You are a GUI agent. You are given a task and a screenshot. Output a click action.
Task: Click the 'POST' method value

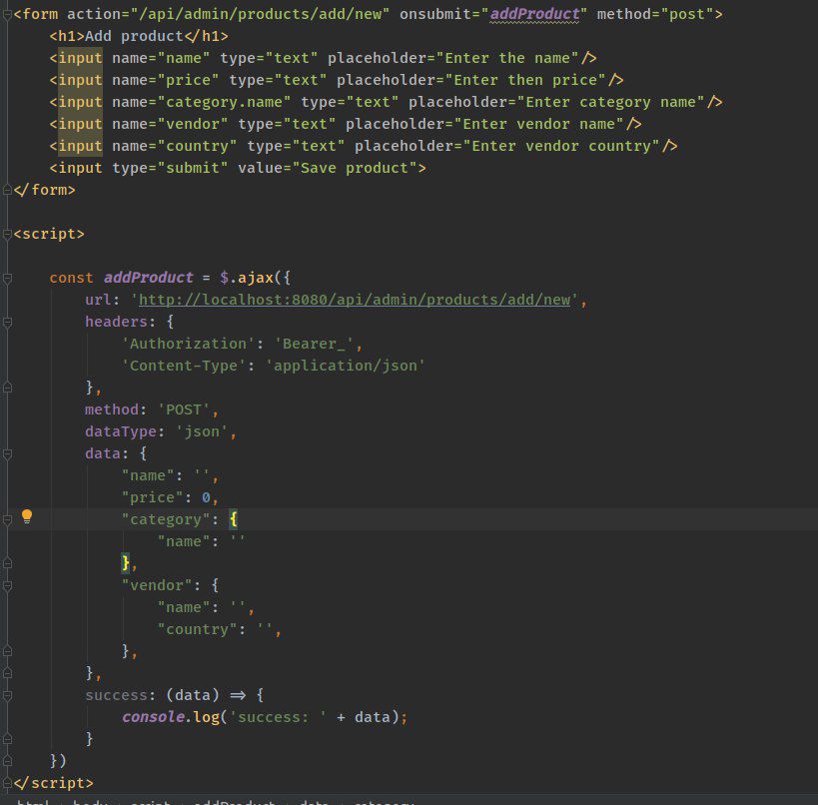[x=184, y=409]
